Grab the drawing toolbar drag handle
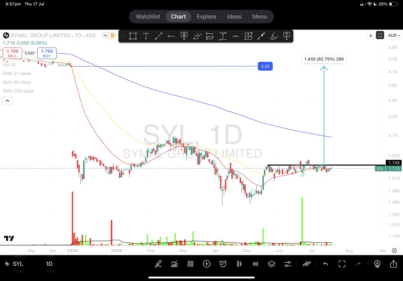This screenshot has height=281, width=403. [x=123, y=36]
